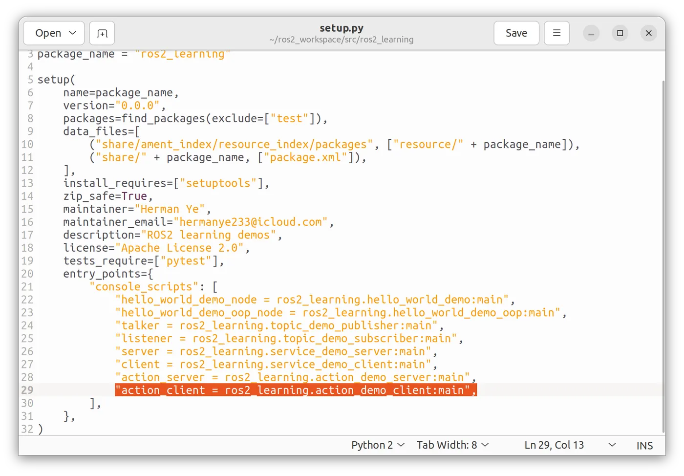
Task: Click the version="0.0.0" line
Action: click(x=114, y=106)
